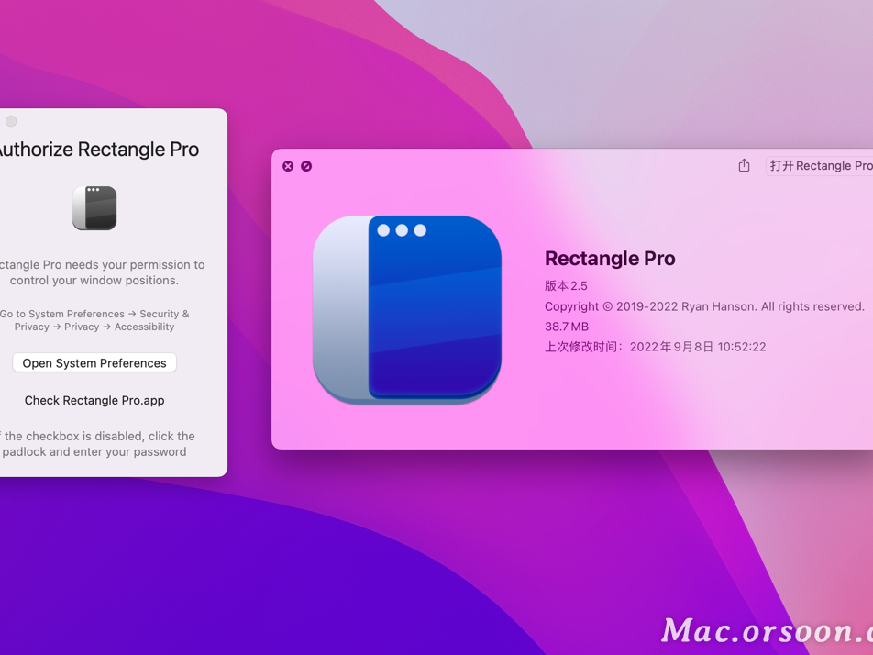873x655 pixels.
Task: Click the Check Rectangle Pro.app label
Action: [x=94, y=400]
